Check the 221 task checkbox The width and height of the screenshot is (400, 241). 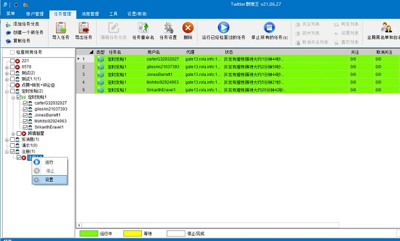tap(12, 61)
